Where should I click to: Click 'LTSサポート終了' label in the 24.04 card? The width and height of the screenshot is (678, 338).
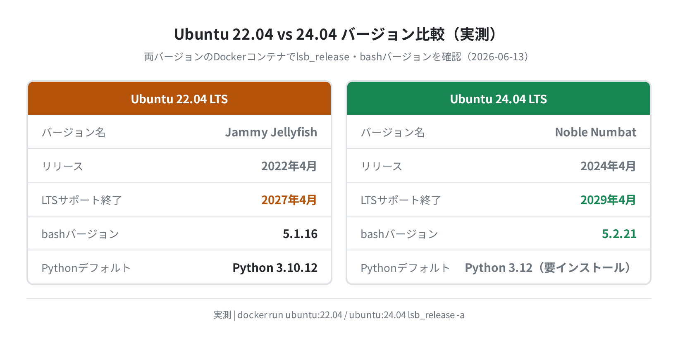(x=401, y=200)
